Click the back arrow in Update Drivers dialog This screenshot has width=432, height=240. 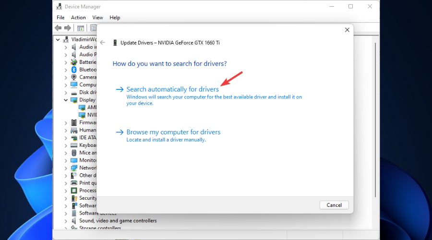coord(103,42)
